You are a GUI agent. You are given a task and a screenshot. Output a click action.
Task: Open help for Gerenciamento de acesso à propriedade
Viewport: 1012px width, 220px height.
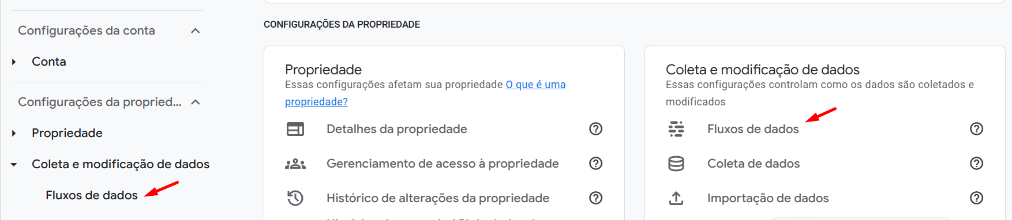point(596,164)
